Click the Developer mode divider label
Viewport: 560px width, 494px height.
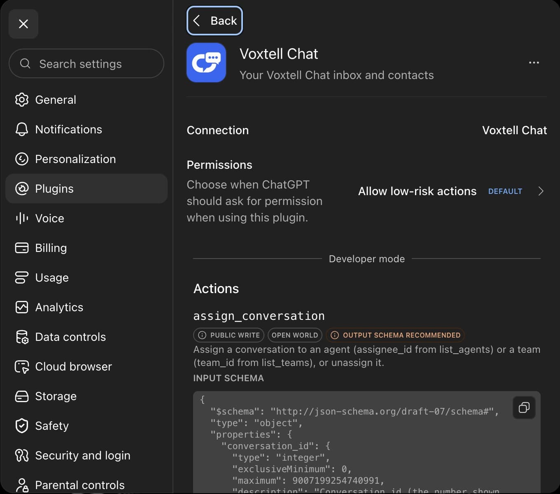point(367,259)
